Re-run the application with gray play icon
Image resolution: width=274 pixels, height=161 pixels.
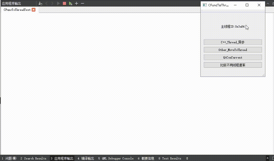(58, 3)
